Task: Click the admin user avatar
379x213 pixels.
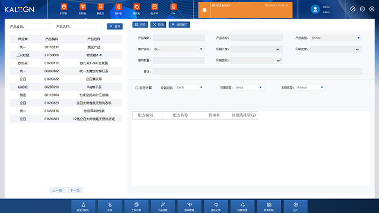Action: pos(315,9)
